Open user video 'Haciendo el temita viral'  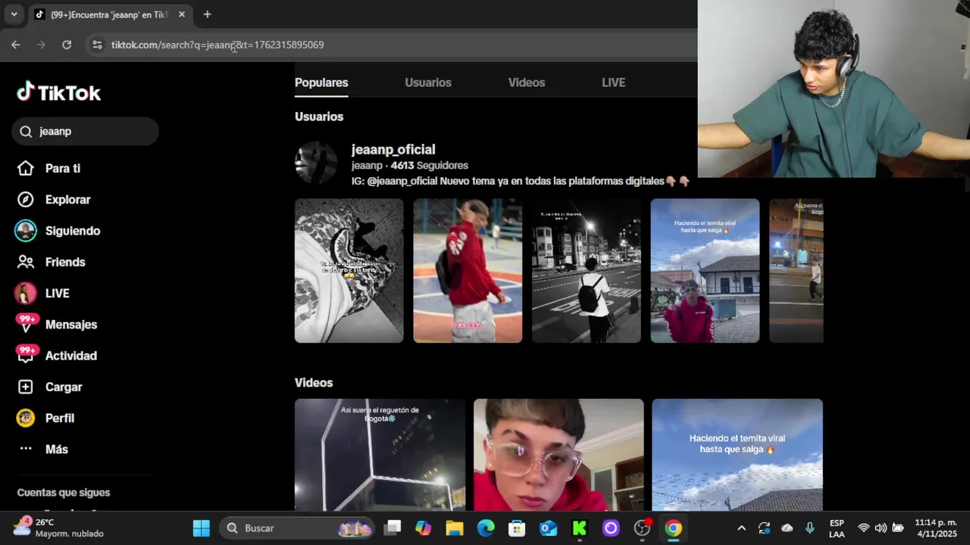pyautogui.click(x=705, y=270)
